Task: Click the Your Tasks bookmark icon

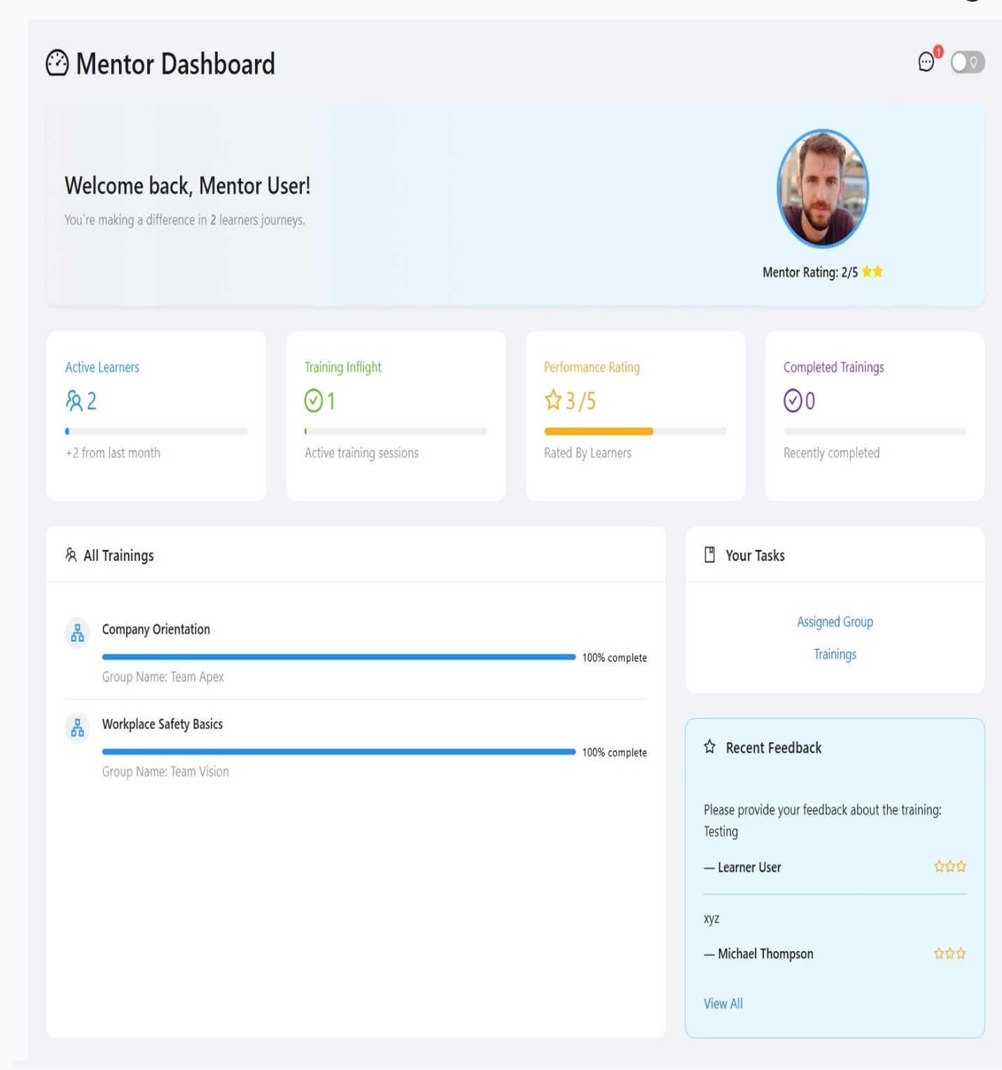Action: coord(709,555)
